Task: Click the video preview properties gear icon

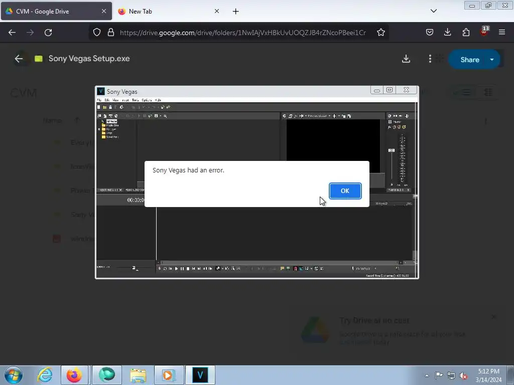Action: [284, 116]
